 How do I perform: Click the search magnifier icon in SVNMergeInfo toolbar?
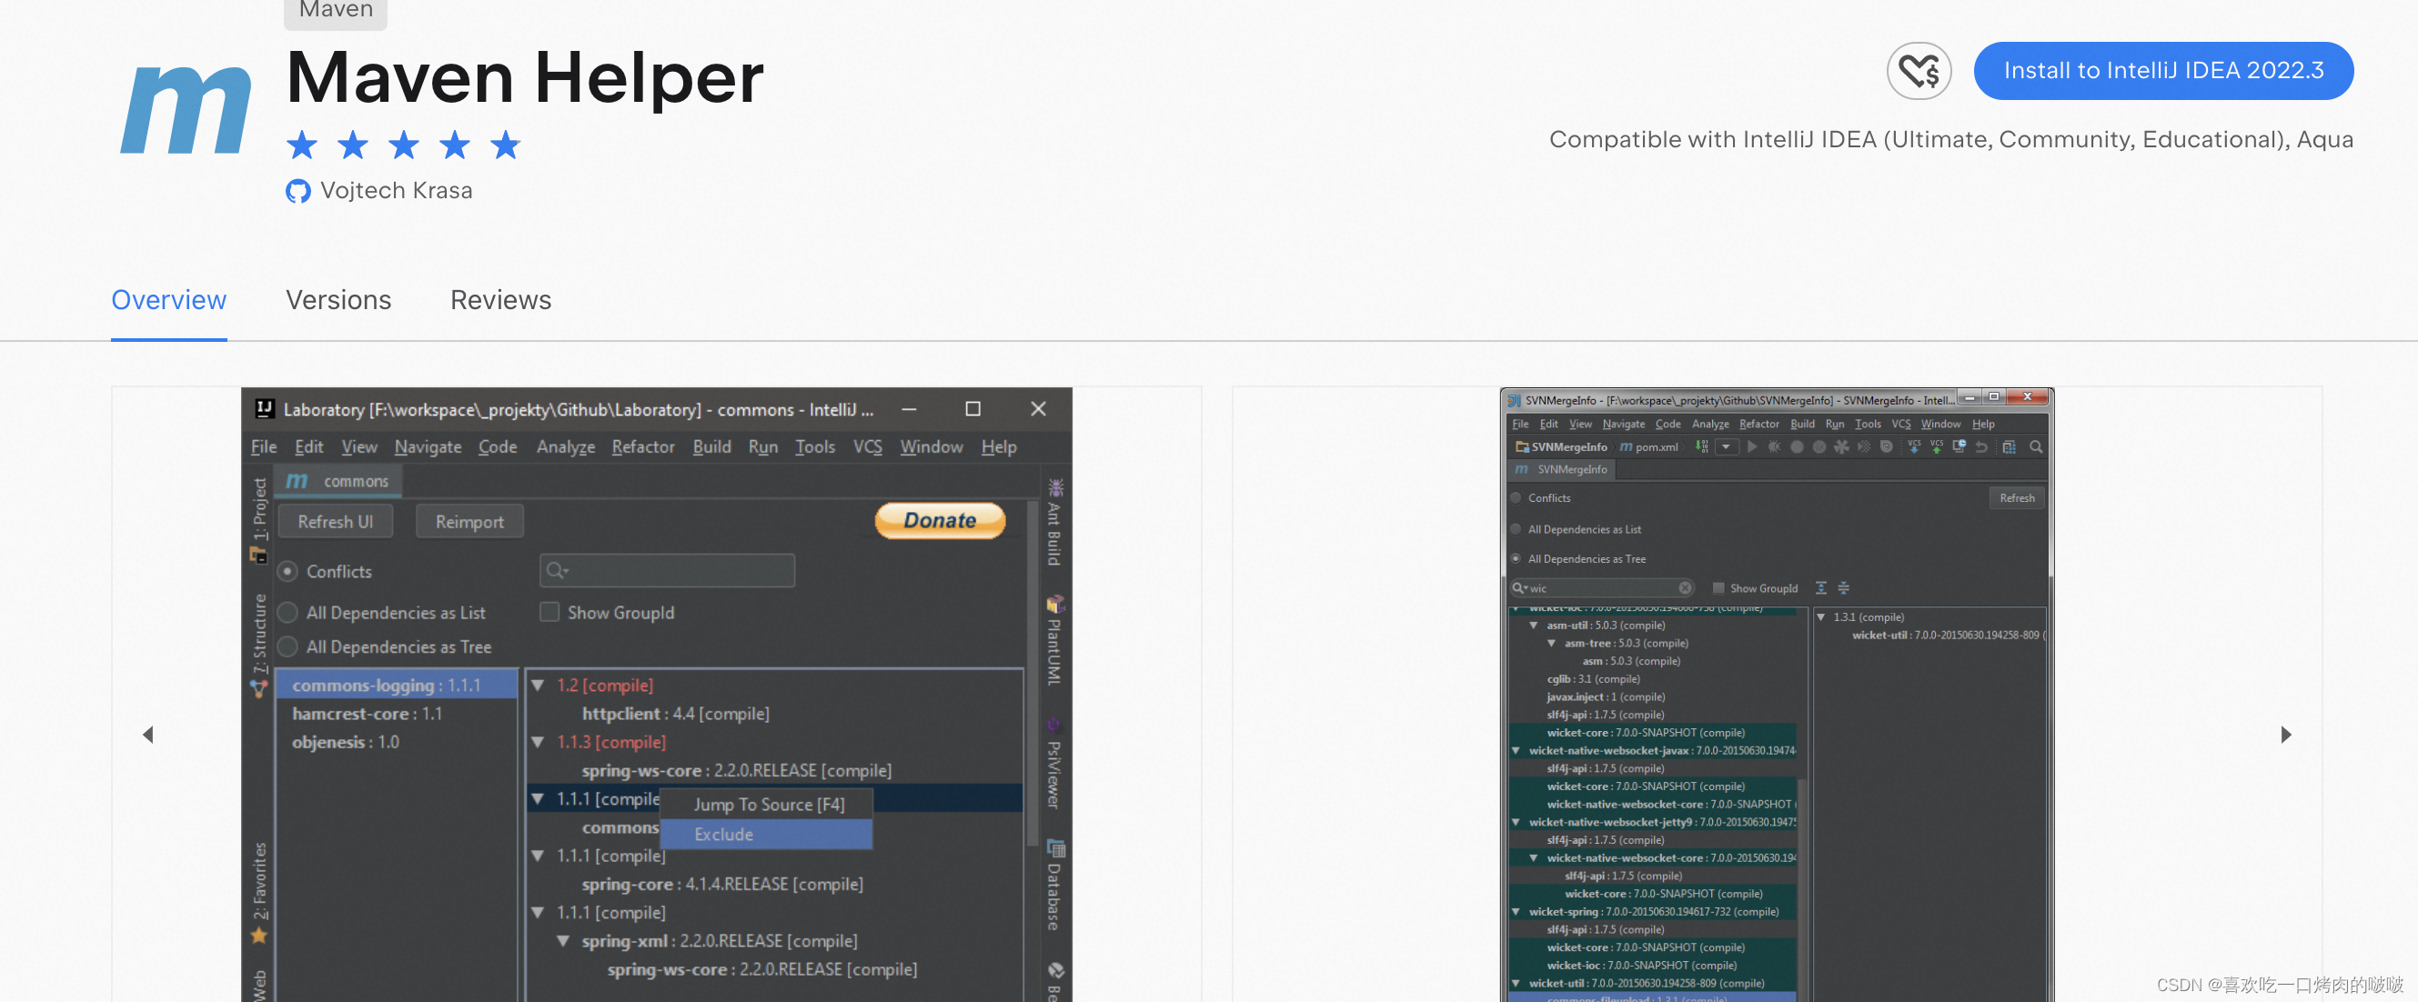(2035, 446)
